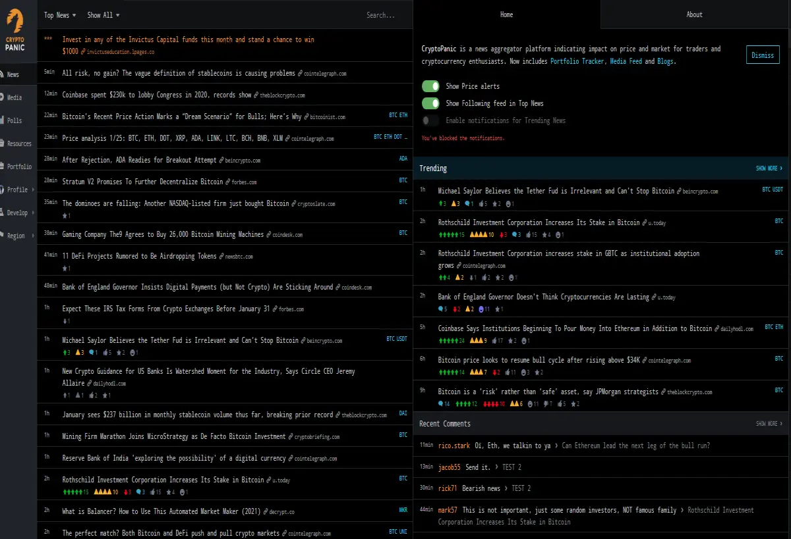This screenshot has width=791, height=539.
Task: Open rico.stark user profile link
Action: click(454, 446)
